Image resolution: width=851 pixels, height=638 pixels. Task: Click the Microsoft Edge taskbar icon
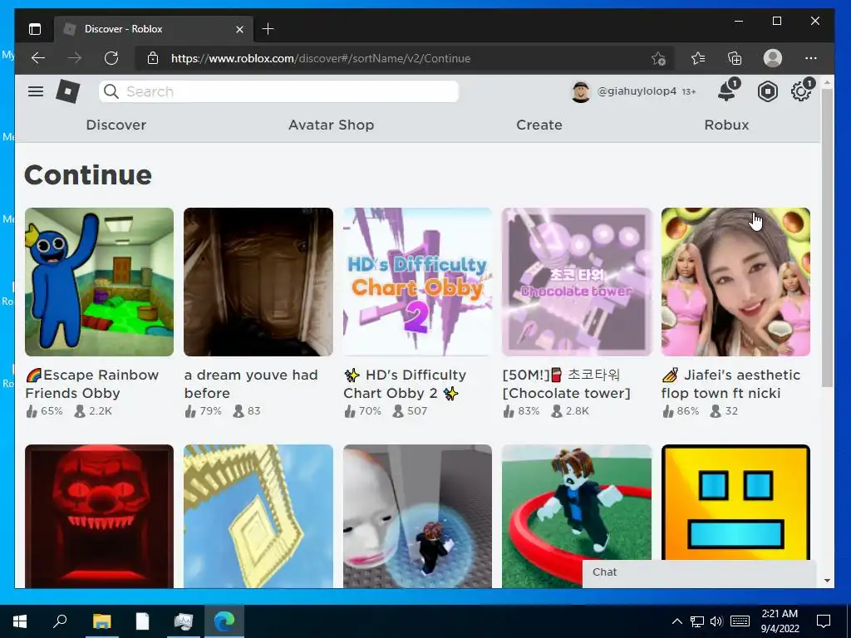pos(224,621)
